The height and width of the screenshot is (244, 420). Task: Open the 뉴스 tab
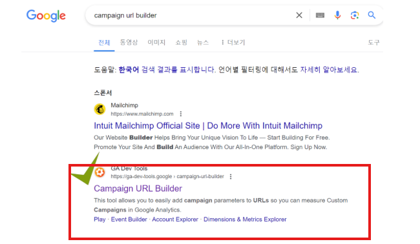click(x=203, y=42)
